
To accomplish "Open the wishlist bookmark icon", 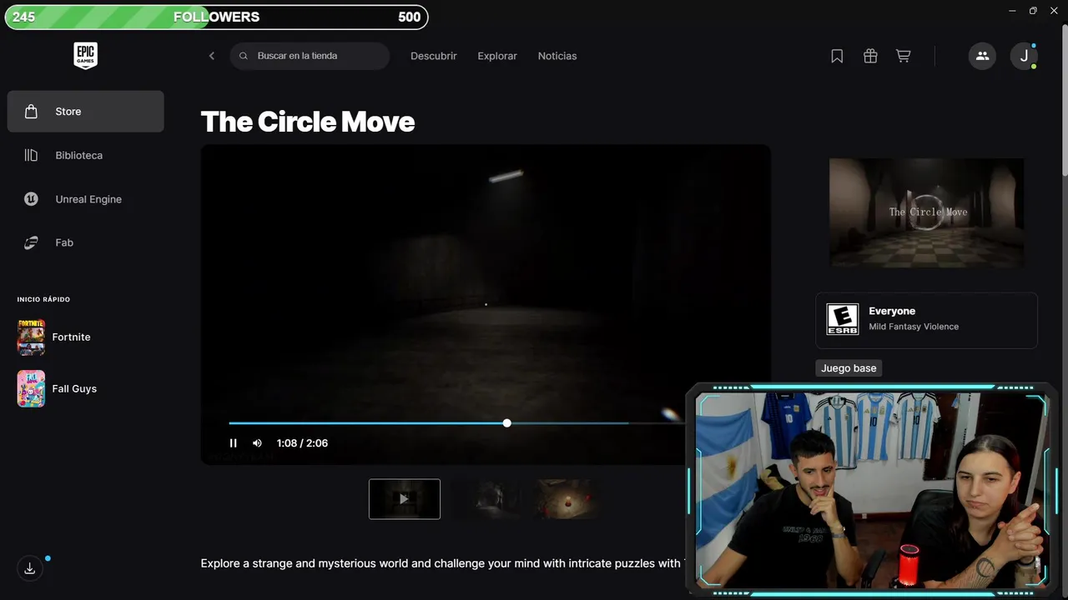I will pos(837,56).
